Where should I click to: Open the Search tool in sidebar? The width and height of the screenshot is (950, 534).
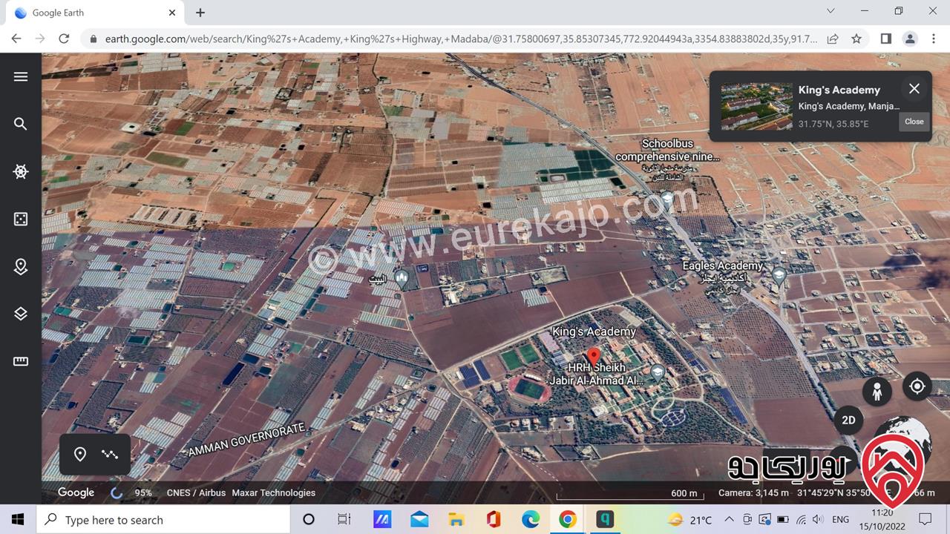pos(21,124)
